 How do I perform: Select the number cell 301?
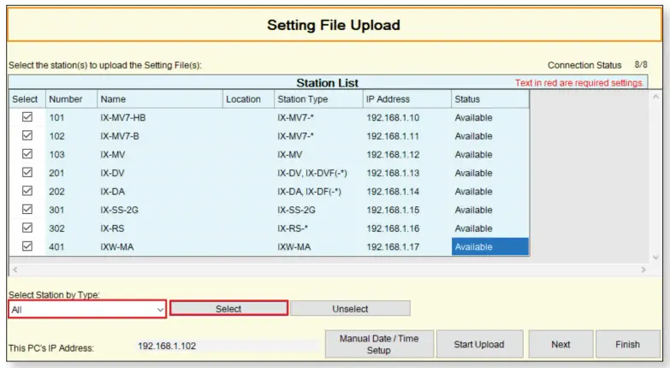pos(71,210)
